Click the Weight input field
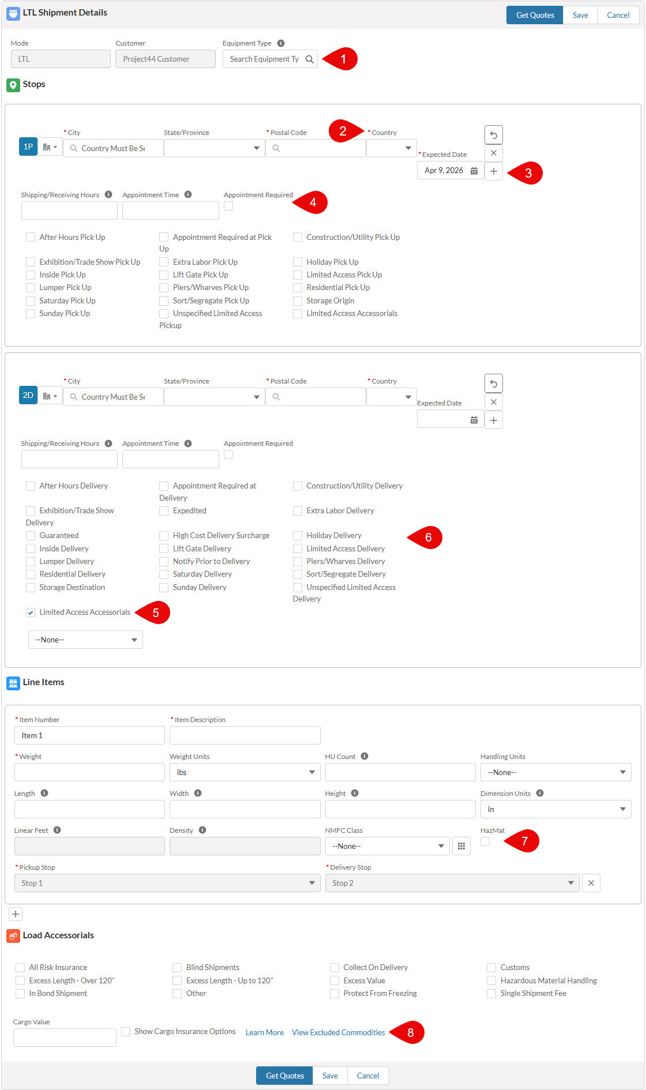The height and width of the screenshot is (1090, 646). tap(89, 772)
